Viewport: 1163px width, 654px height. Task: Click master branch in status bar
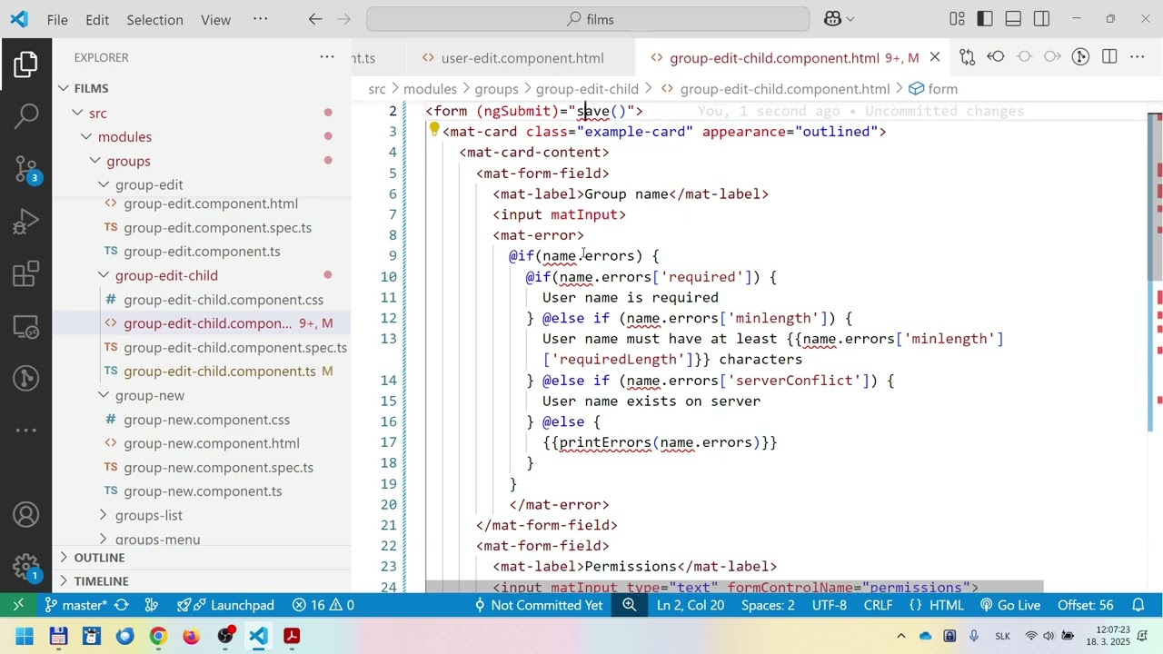[76, 605]
